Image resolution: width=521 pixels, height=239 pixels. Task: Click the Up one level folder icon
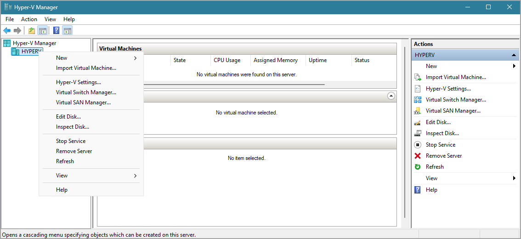click(x=32, y=31)
